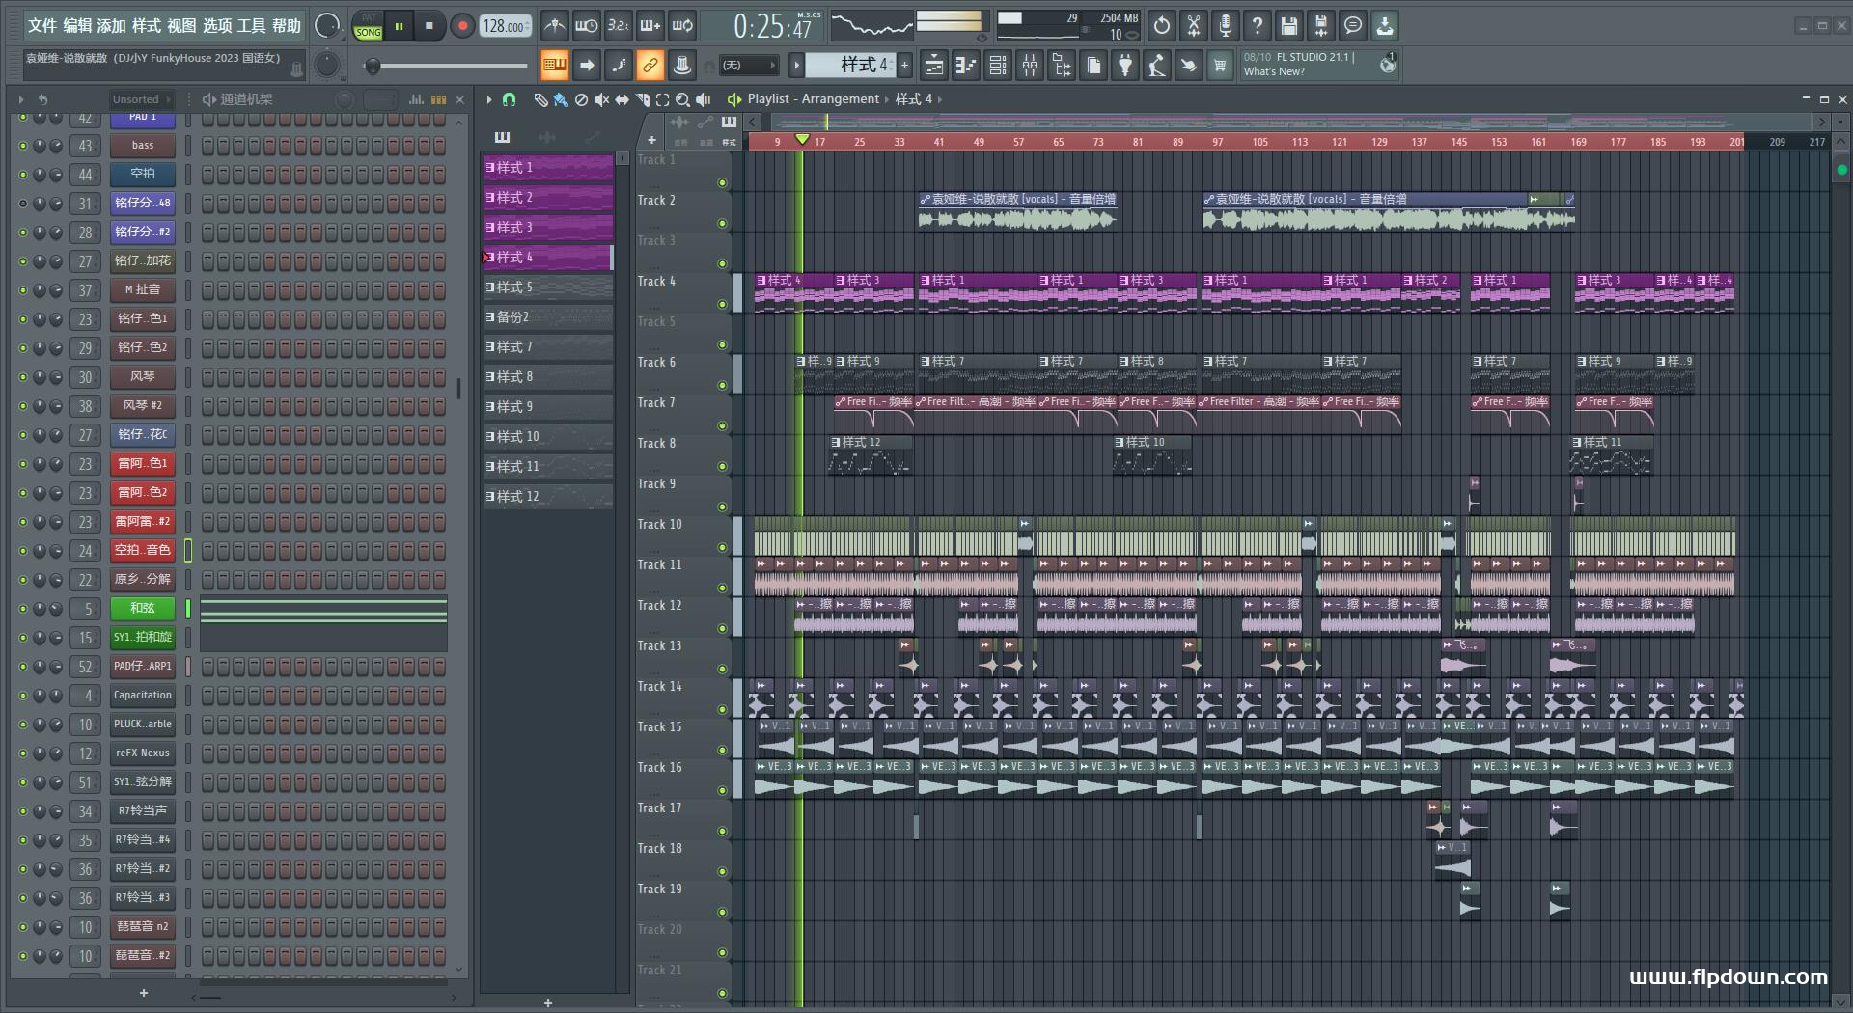
Task: Enable wait for input before recording
Action: coord(586,26)
